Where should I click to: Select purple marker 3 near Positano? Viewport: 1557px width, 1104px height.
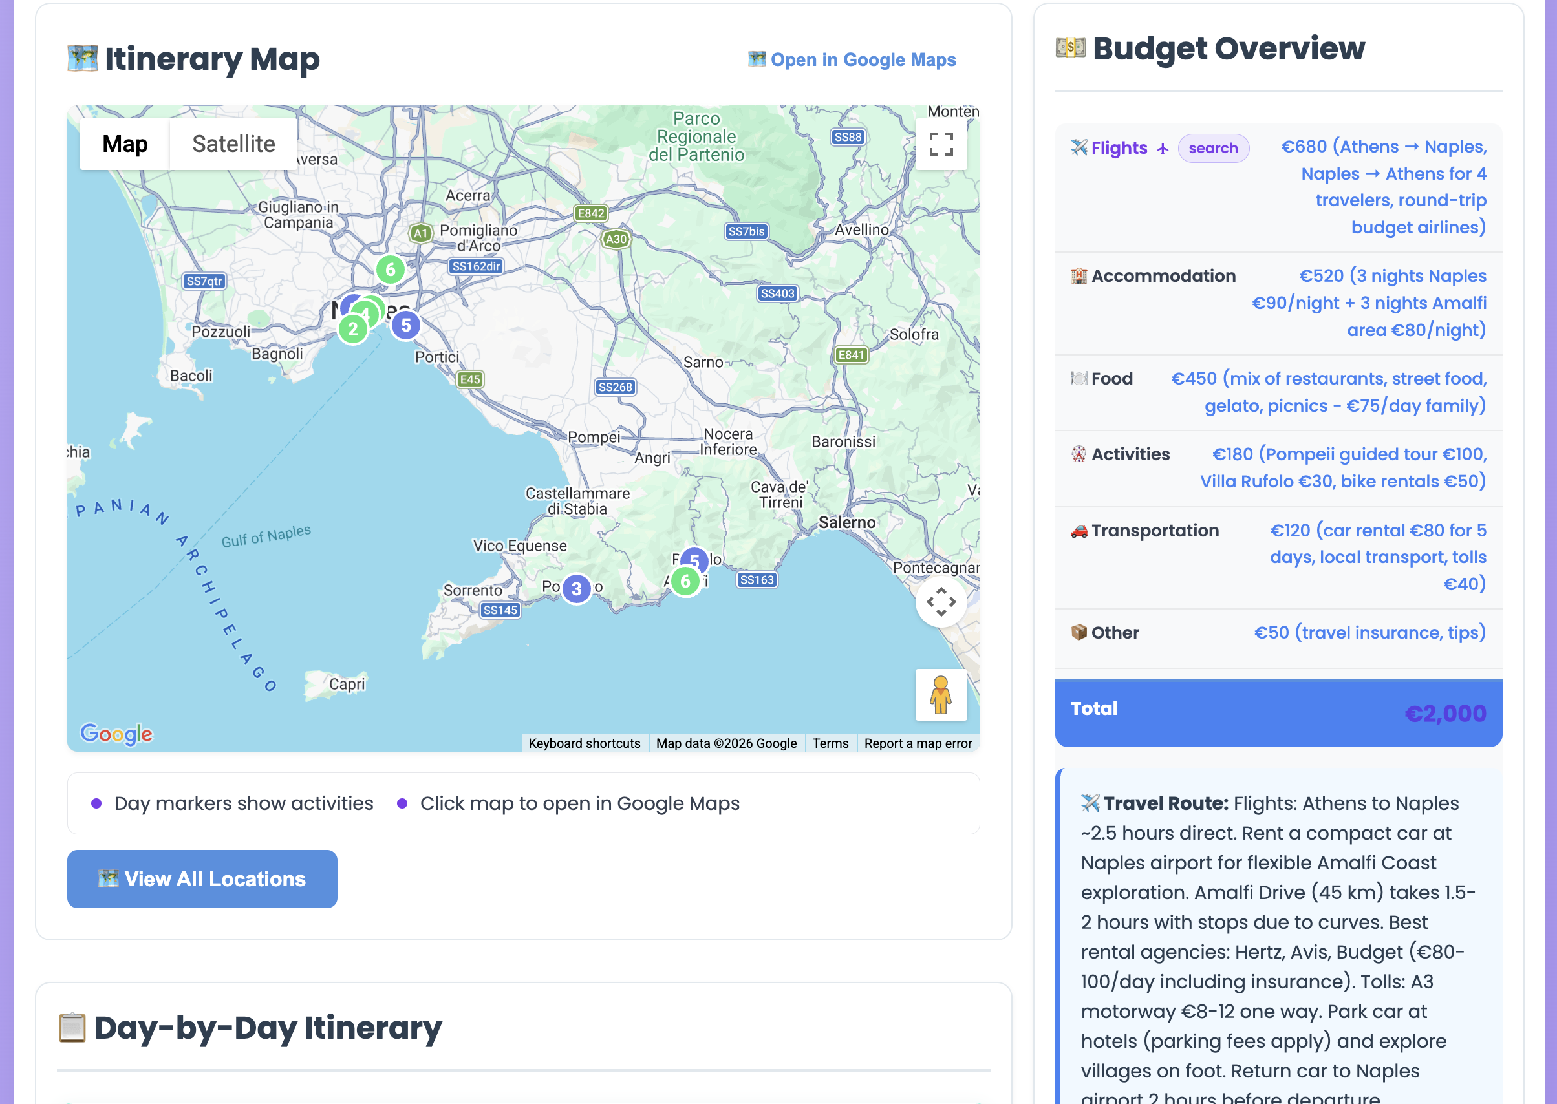[577, 589]
